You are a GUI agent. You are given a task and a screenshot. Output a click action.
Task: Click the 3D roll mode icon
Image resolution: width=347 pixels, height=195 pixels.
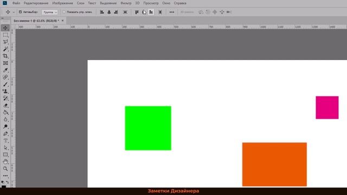point(208,12)
